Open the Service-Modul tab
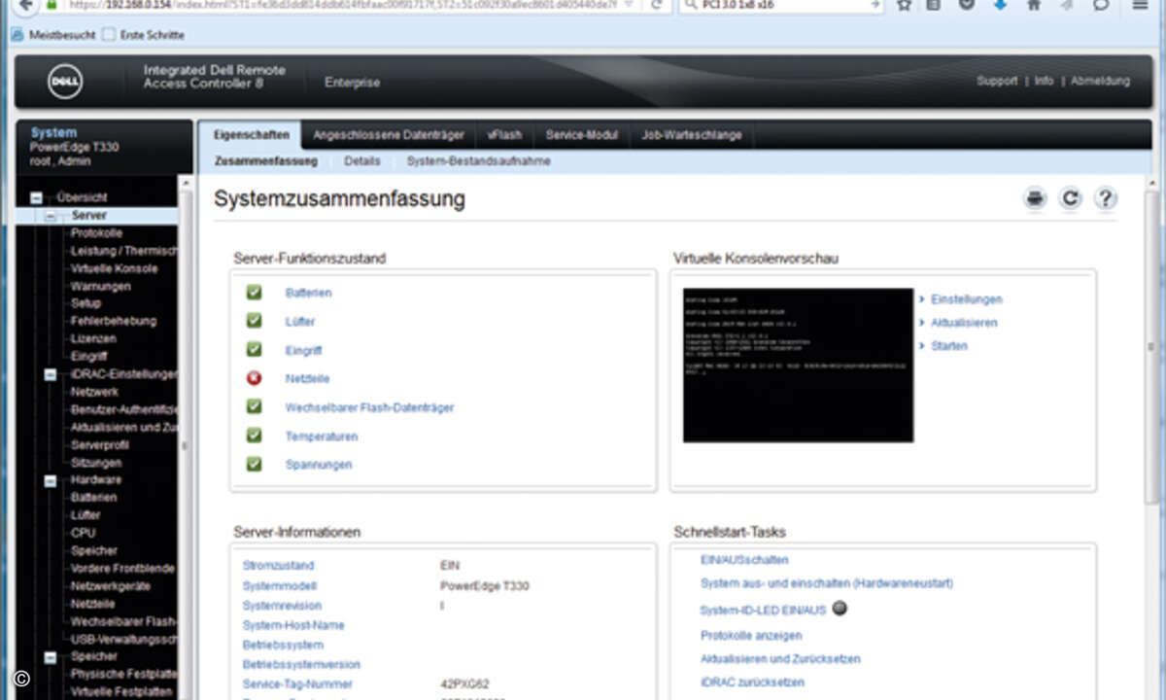Image resolution: width=1166 pixels, height=700 pixels. (x=581, y=135)
